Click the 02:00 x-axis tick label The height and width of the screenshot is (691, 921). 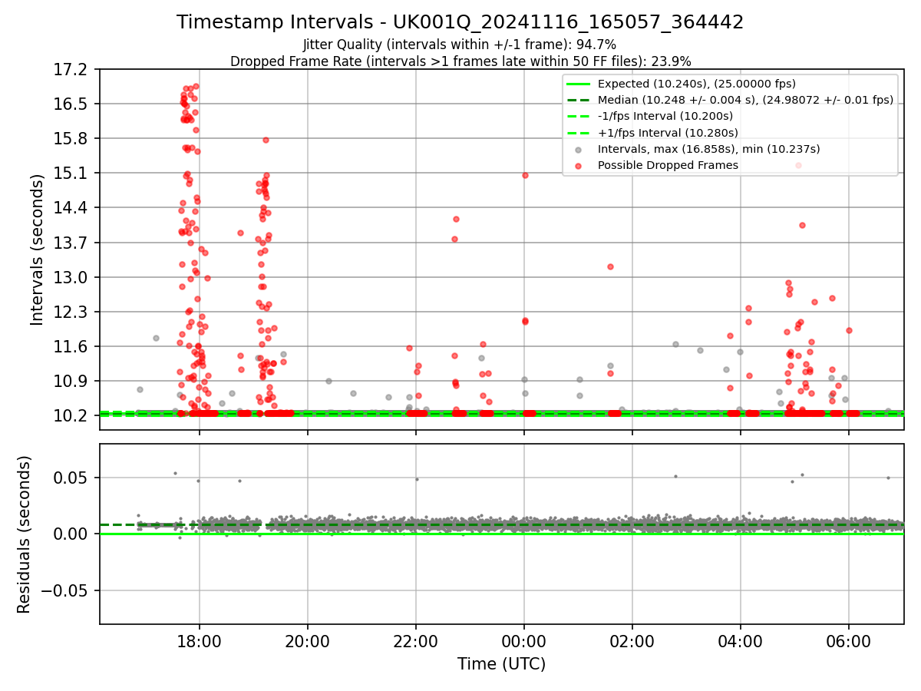[x=632, y=642]
